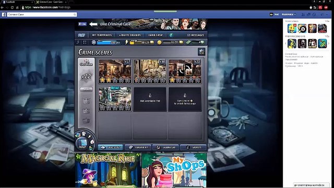Click the green cash bills icon
334x188 pixels.
click(x=188, y=42)
